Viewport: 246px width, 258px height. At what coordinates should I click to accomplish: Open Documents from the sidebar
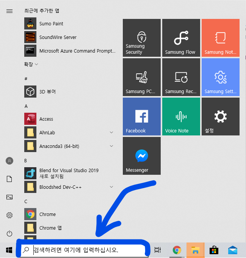(9, 179)
